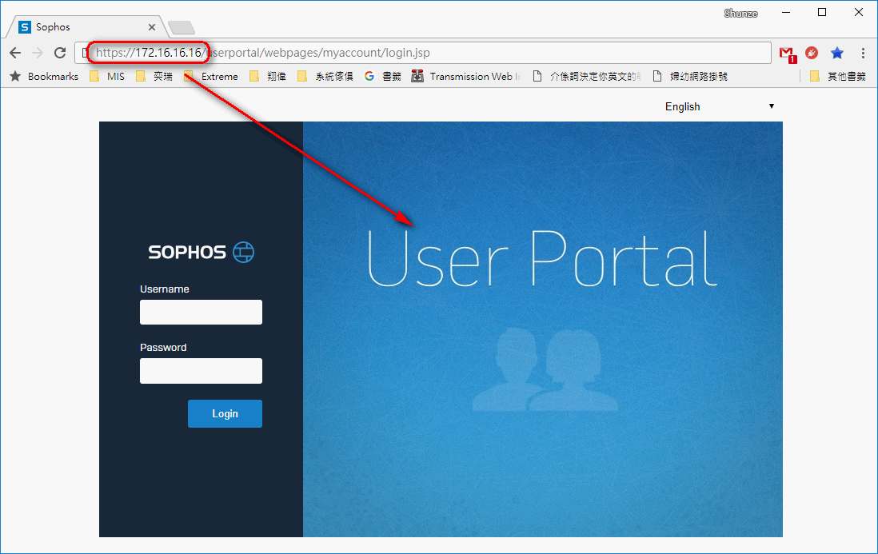
Task: Reload the current page
Action: 60,53
